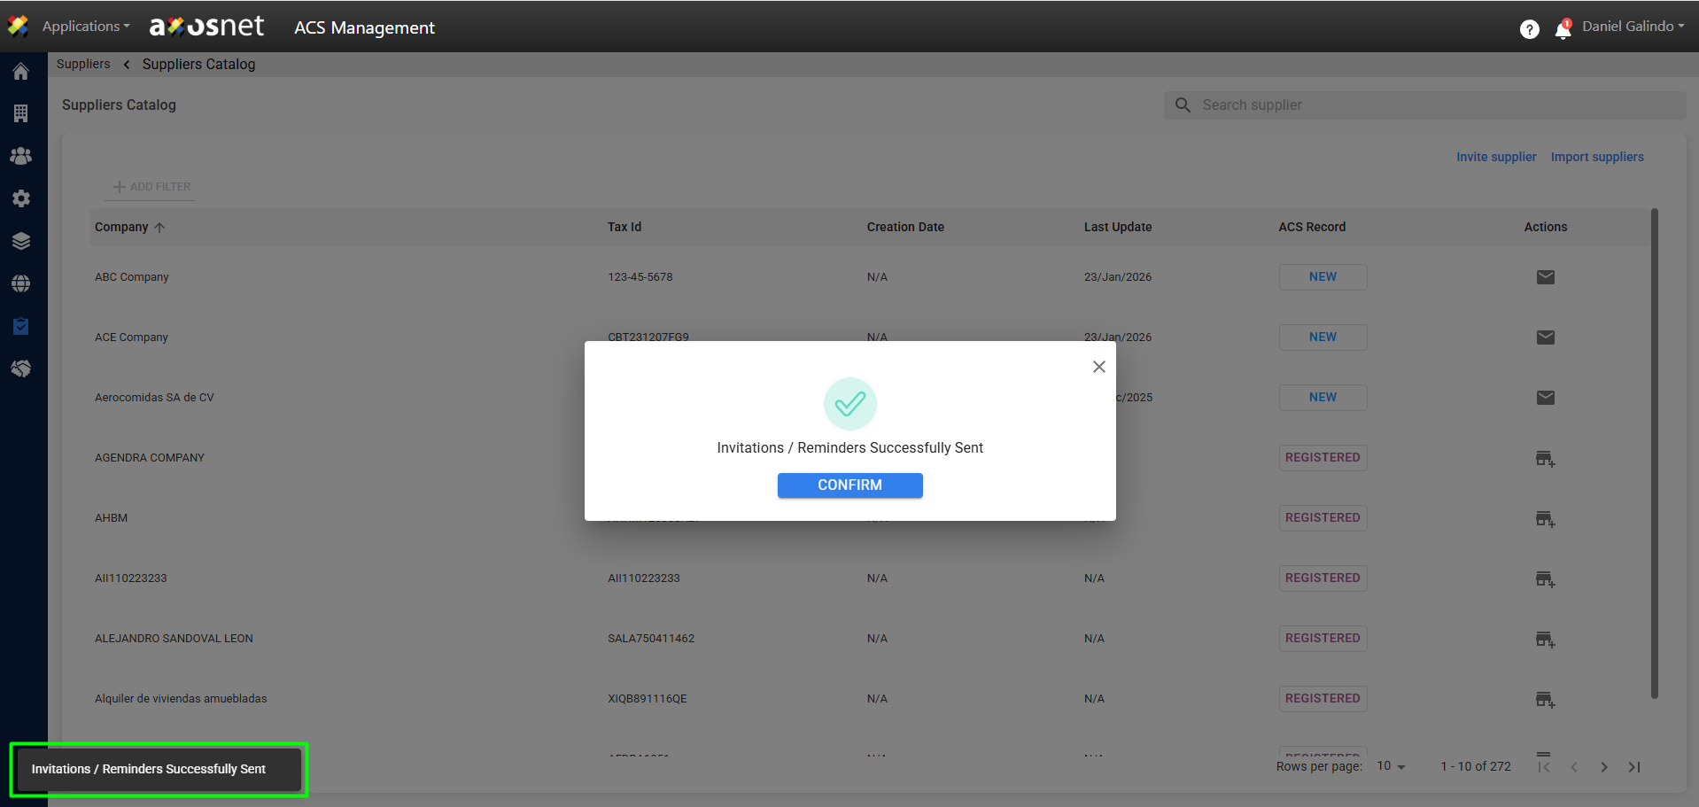This screenshot has height=807, width=1699.
Task: Open the building/companies sidebar icon
Action: [x=21, y=113]
